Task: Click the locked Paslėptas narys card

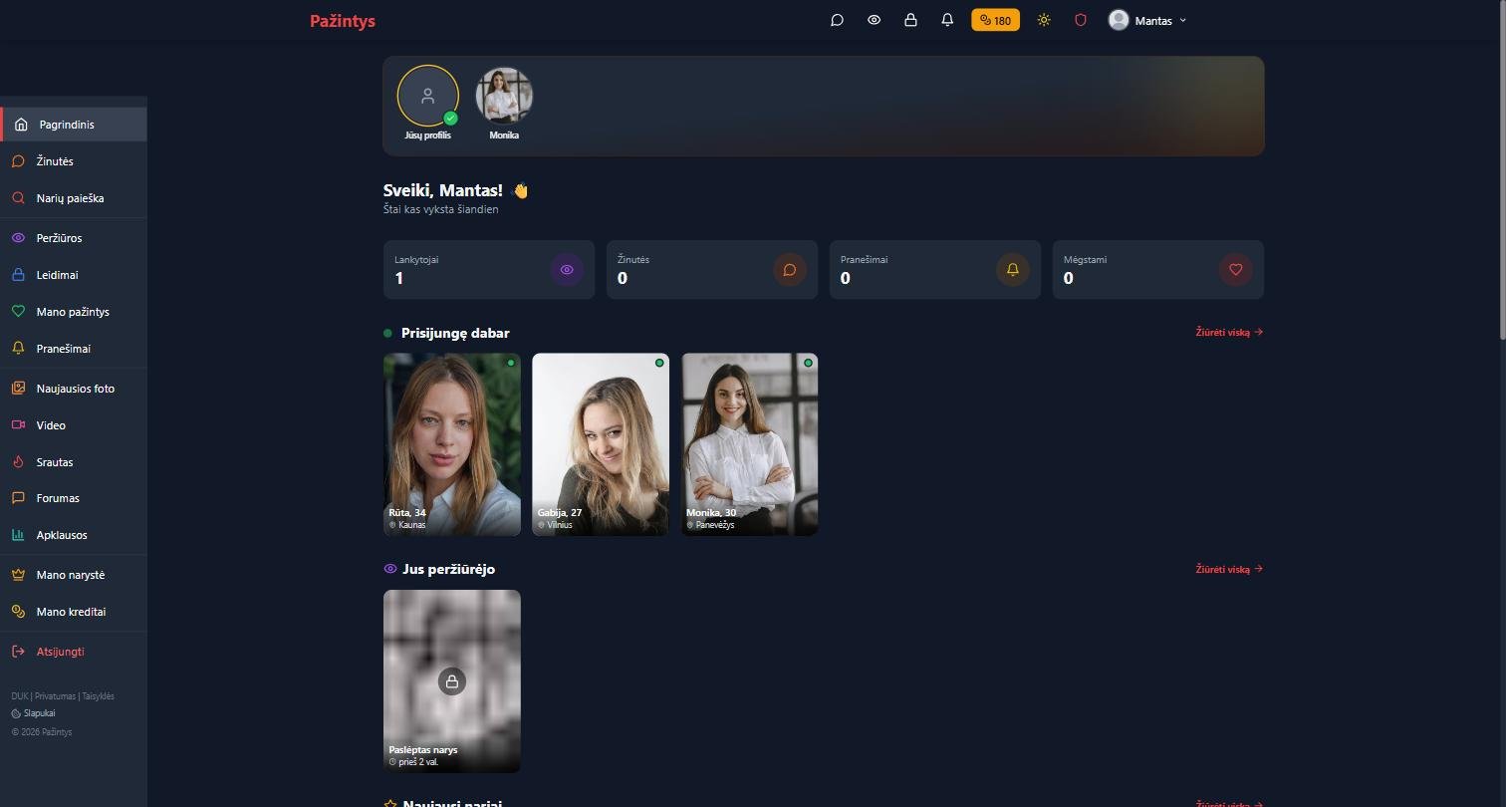Action: pyautogui.click(x=452, y=681)
